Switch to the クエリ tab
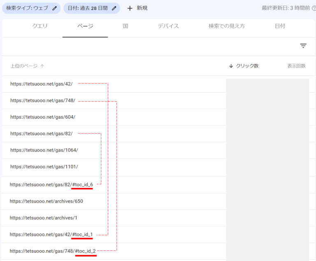 (x=40, y=26)
